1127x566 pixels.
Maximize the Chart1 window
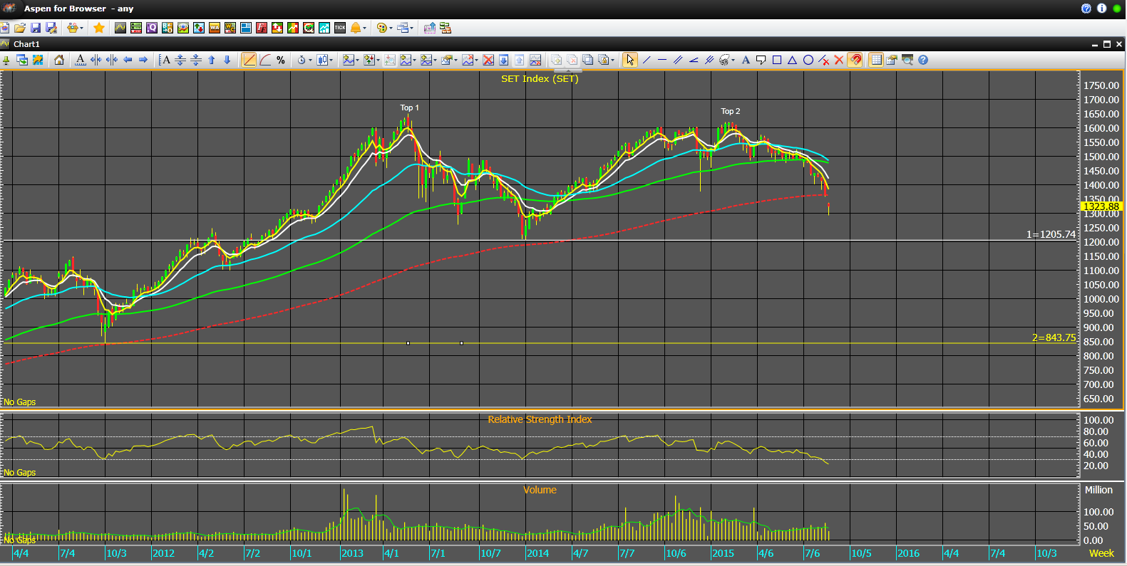(x=1107, y=44)
